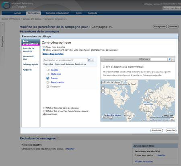The height and width of the screenshot is (166, 181).
Task: Uncheck the France checkbox
Action: (47, 78)
